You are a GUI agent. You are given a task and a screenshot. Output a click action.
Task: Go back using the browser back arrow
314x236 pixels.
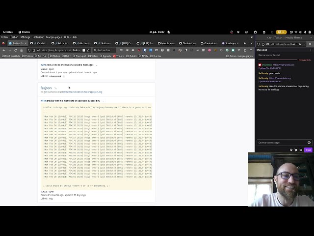click(4, 50)
